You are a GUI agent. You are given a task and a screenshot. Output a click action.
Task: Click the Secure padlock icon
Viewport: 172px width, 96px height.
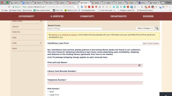pyautogui.click(x=13, y=7)
